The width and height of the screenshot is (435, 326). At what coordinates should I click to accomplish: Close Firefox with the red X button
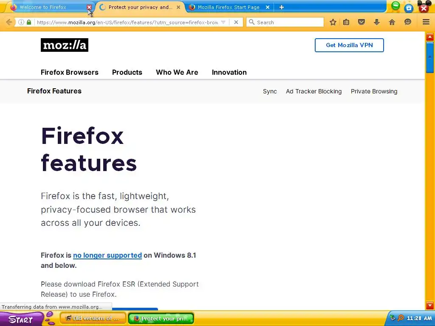point(424,8)
